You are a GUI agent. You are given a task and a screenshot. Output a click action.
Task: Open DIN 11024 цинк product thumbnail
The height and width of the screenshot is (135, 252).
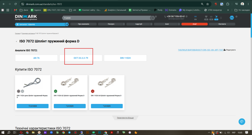point(32,82)
